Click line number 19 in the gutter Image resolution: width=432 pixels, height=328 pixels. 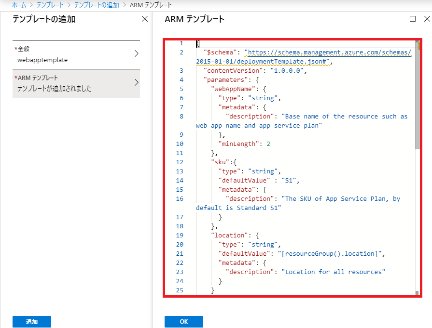pos(180,236)
